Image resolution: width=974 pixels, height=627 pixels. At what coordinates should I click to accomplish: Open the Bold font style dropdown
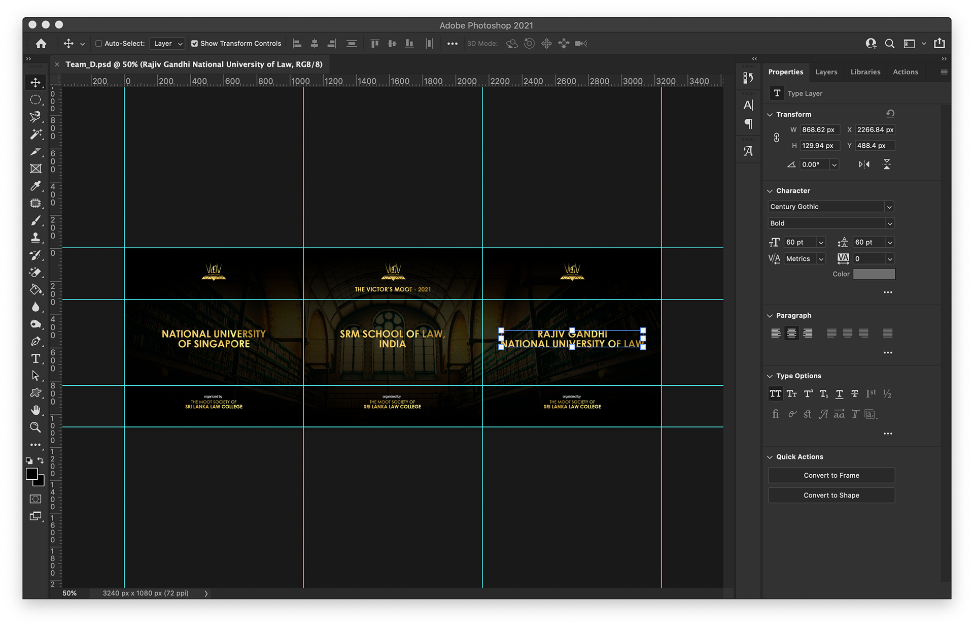pos(889,223)
